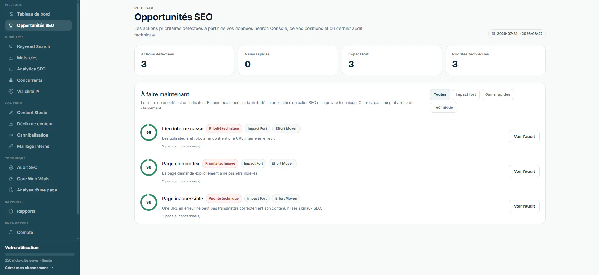Open Content Studio
Viewport: 599px width, 275px height.
click(38, 113)
